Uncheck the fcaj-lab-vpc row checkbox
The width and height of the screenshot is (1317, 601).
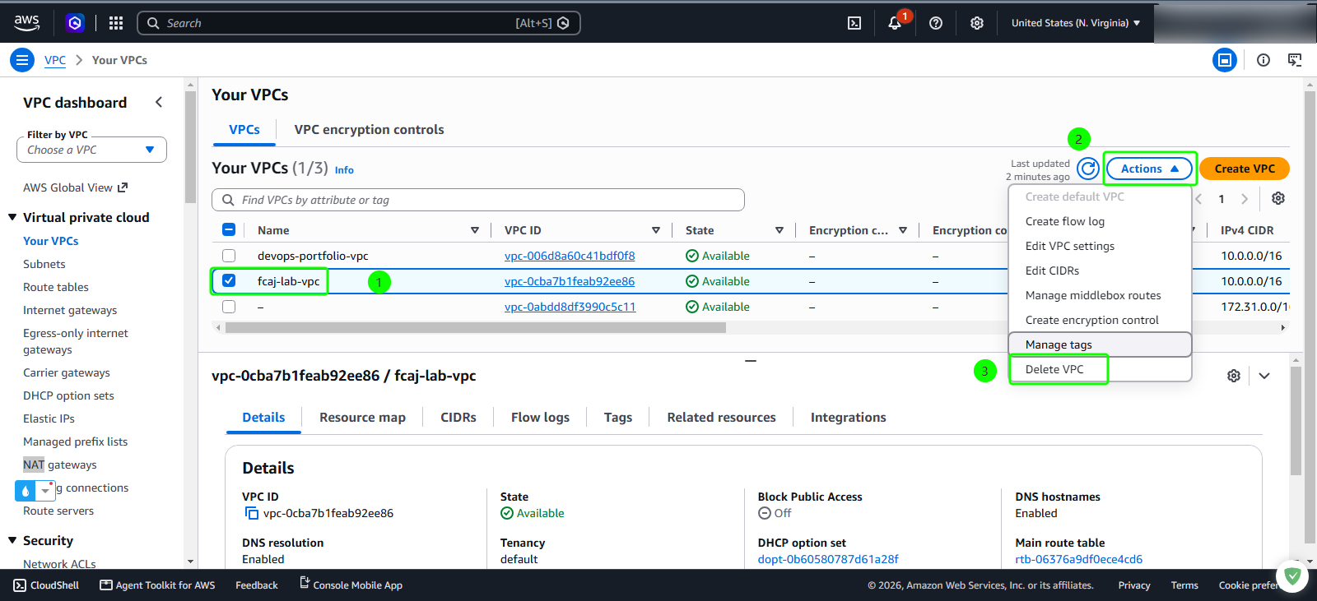229,281
